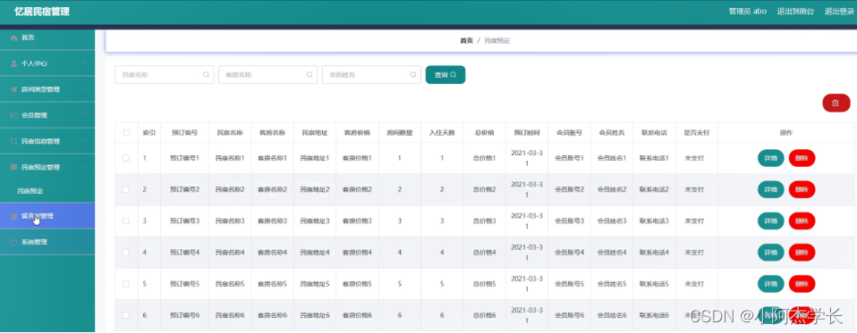The width and height of the screenshot is (857, 333).
Task: Expand 房间类型管理 using its chevron
Action: pos(83,89)
